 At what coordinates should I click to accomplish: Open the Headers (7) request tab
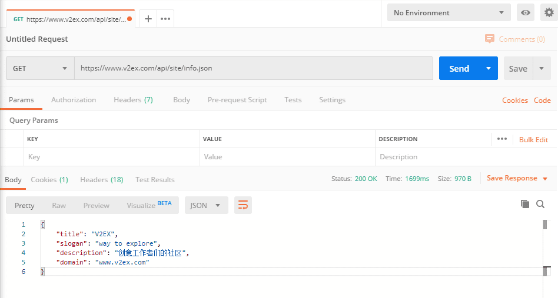[134, 100]
